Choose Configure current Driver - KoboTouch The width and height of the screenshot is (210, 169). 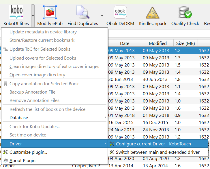tap(158, 144)
